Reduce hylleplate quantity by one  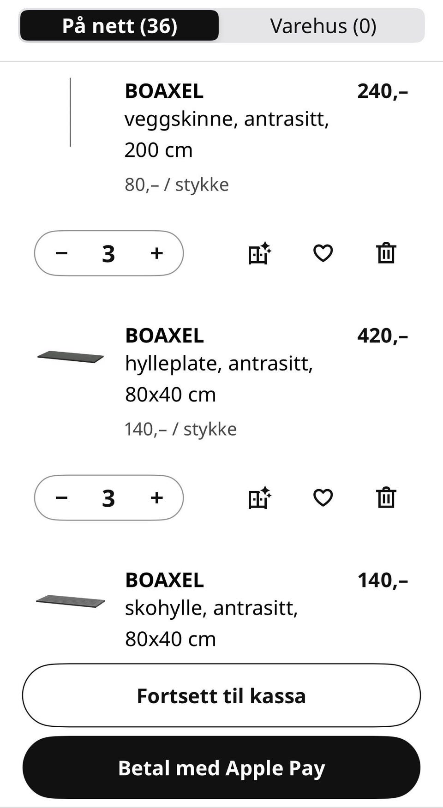[62, 497]
